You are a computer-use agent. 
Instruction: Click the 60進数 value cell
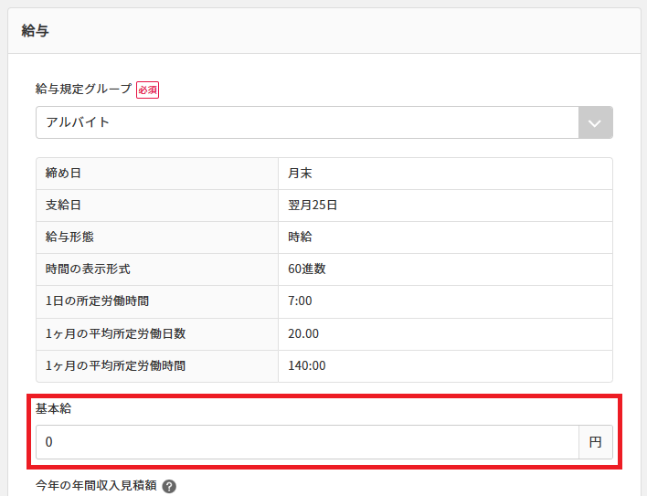[x=306, y=269]
